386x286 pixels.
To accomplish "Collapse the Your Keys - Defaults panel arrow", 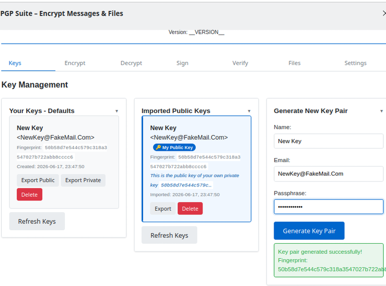I will click(x=117, y=111).
